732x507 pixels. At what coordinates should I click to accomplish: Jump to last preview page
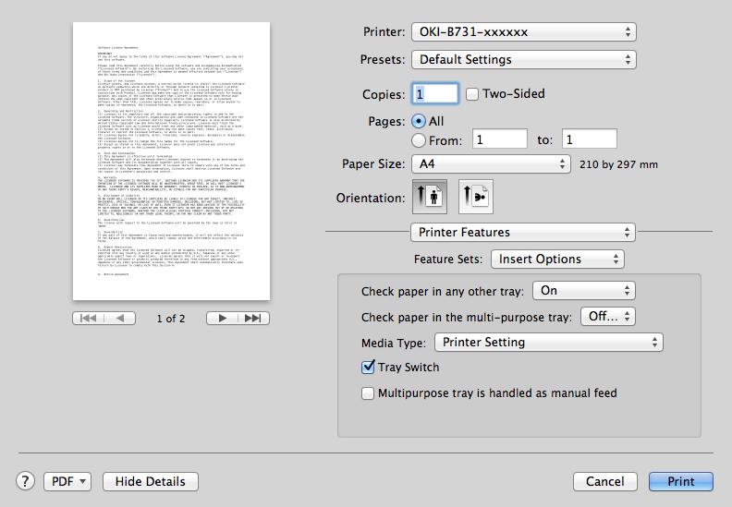click(253, 318)
